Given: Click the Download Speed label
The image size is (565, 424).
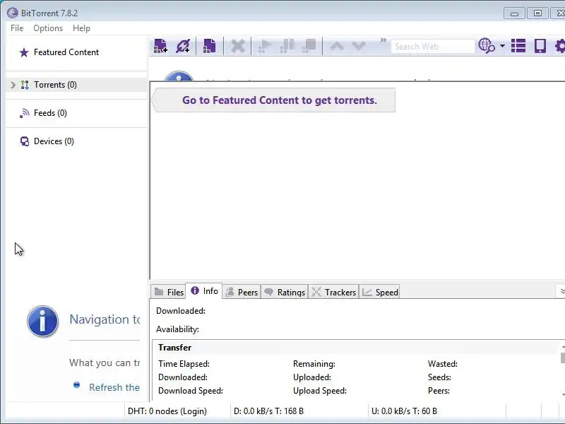Looking at the screenshot, I should [191, 391].
